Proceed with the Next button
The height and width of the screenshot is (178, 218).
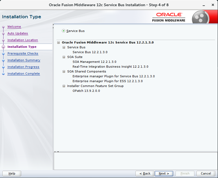tap(164, 174)
